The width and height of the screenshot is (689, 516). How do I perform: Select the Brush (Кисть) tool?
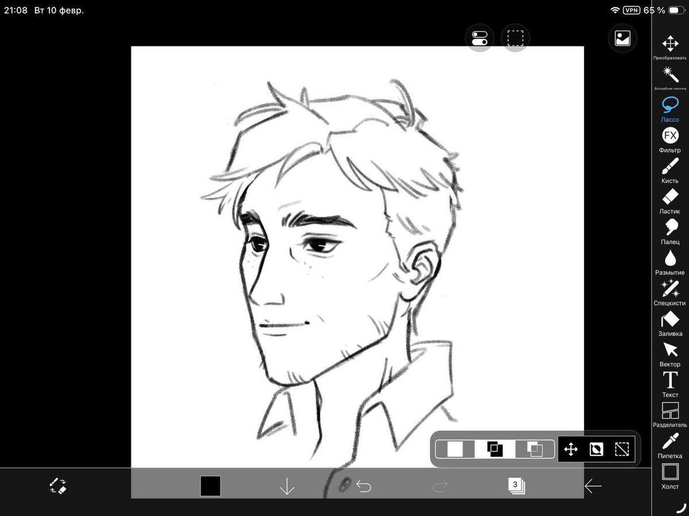click(670, 170)
